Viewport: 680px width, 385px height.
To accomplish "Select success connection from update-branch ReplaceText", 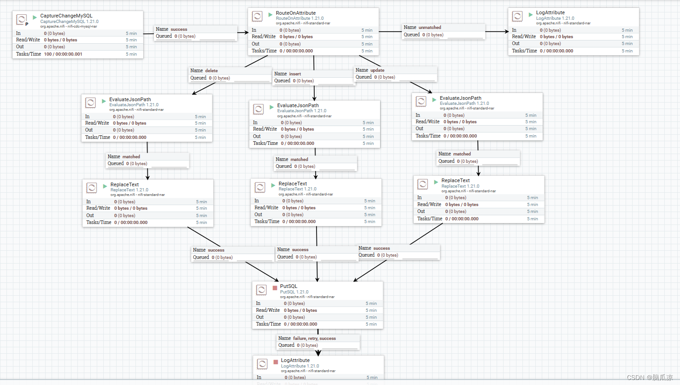I will pos(399,252).
